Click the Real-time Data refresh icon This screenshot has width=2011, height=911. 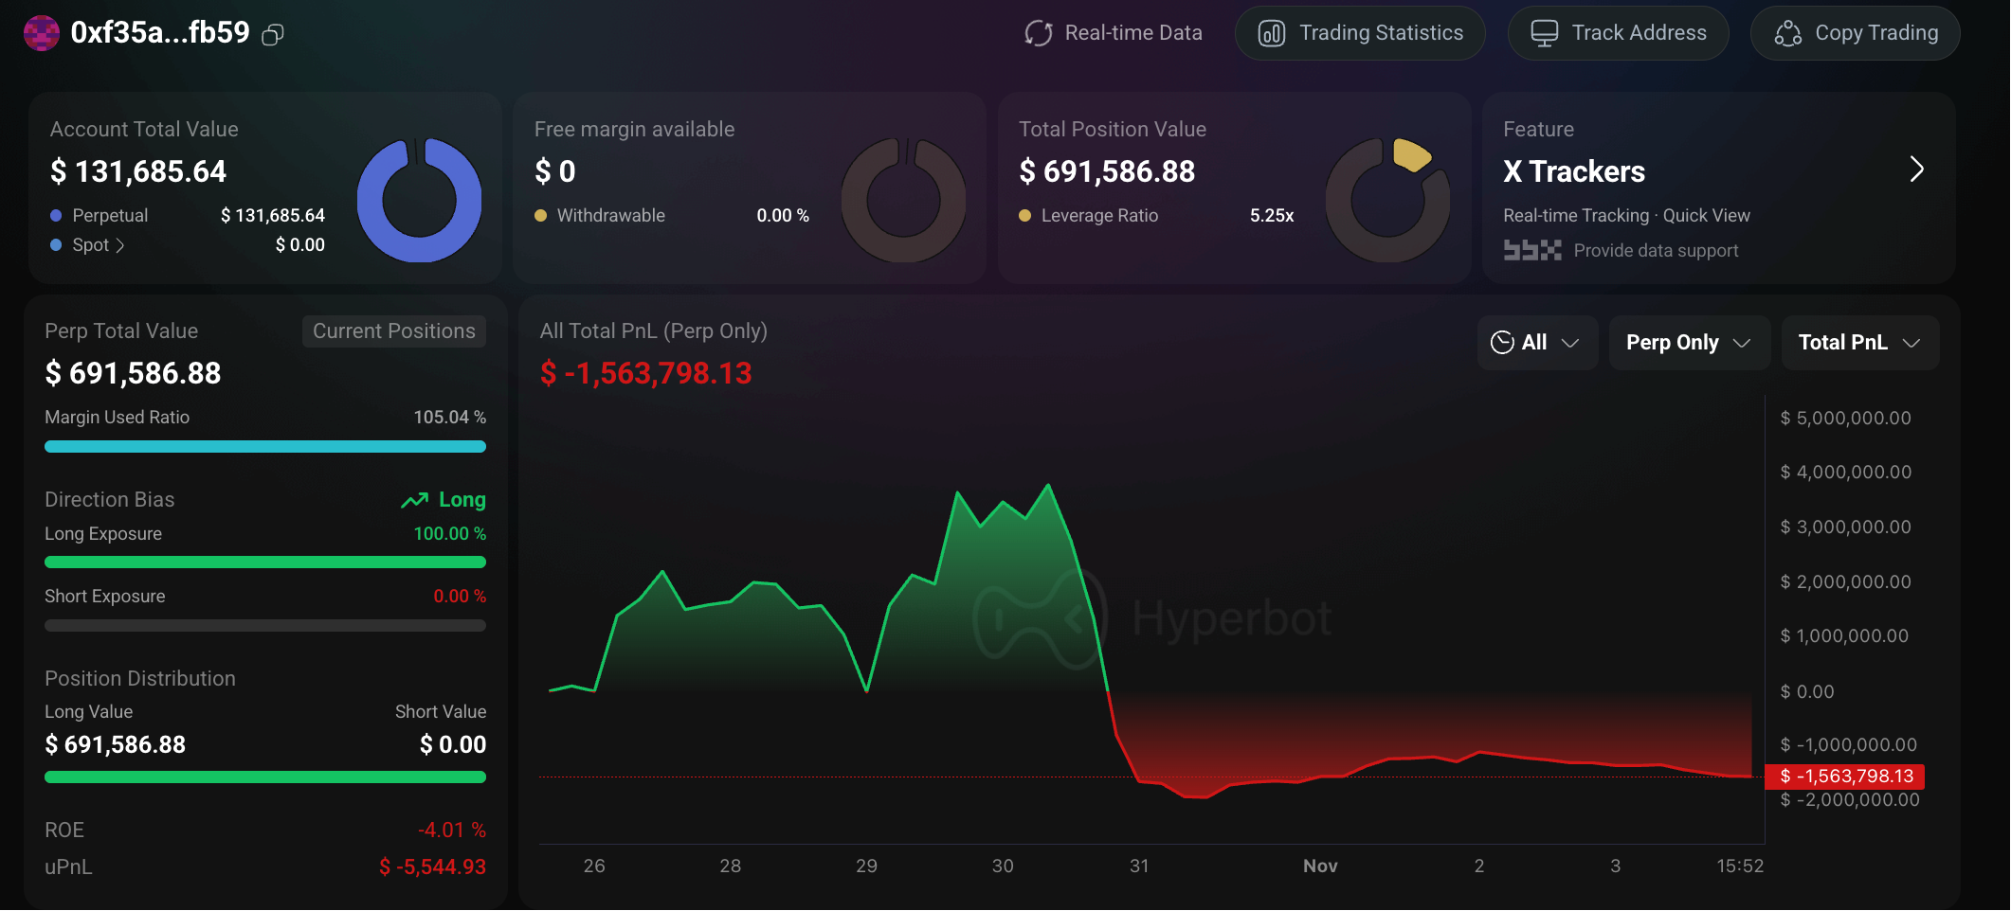click(x=1038, y=32)
